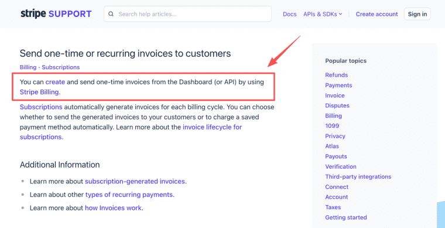Select Disputes in Popular topics
This screenshot has width=445, height=228.
(x=337, y=106)
